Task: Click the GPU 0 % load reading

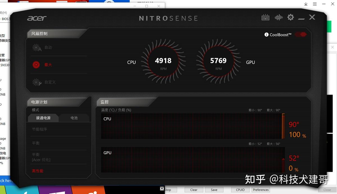Action: tap(293, 169)
